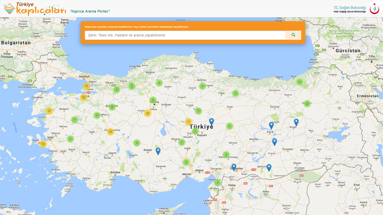This screenshot has height=215, width=383.
Task: Open the cluster marker 13 near İstanbul
Action: (86, 86)
